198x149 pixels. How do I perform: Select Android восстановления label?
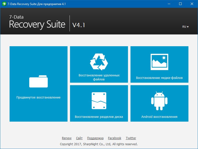(x=159, y=117)
